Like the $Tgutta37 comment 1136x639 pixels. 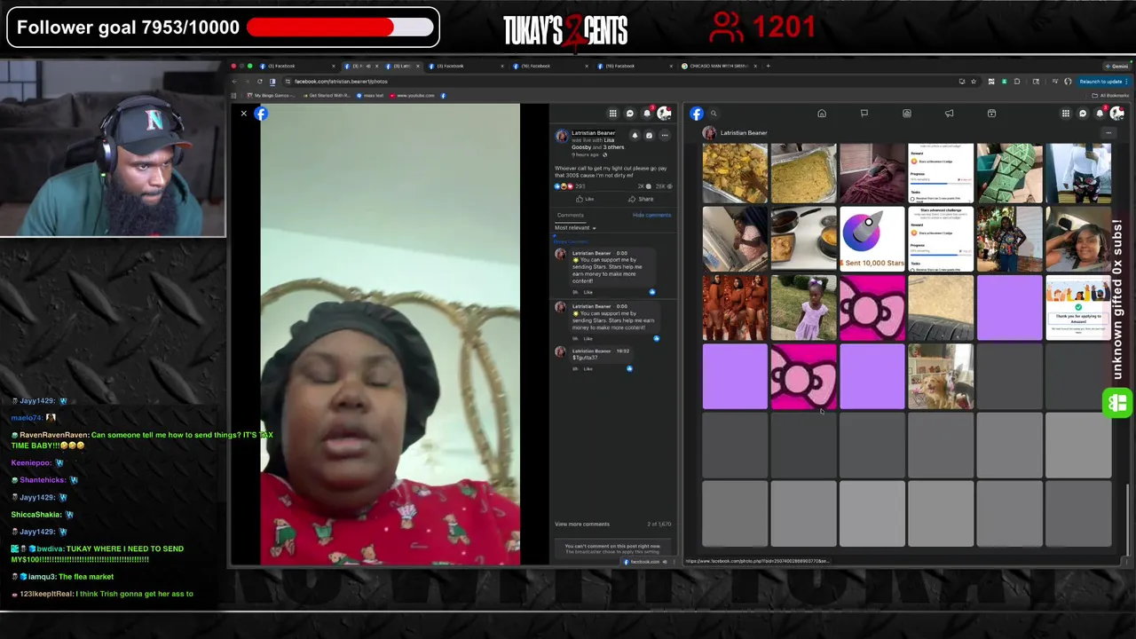pyautogui.click(x=588, y=368)
